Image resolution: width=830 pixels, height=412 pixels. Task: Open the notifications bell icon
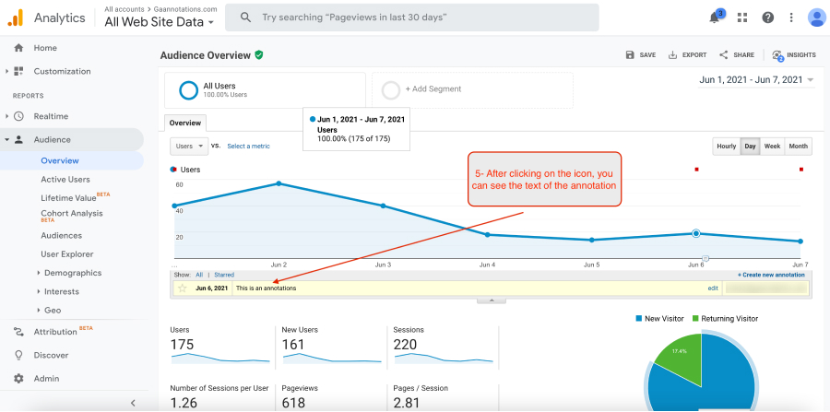click(x=715, y=18)
